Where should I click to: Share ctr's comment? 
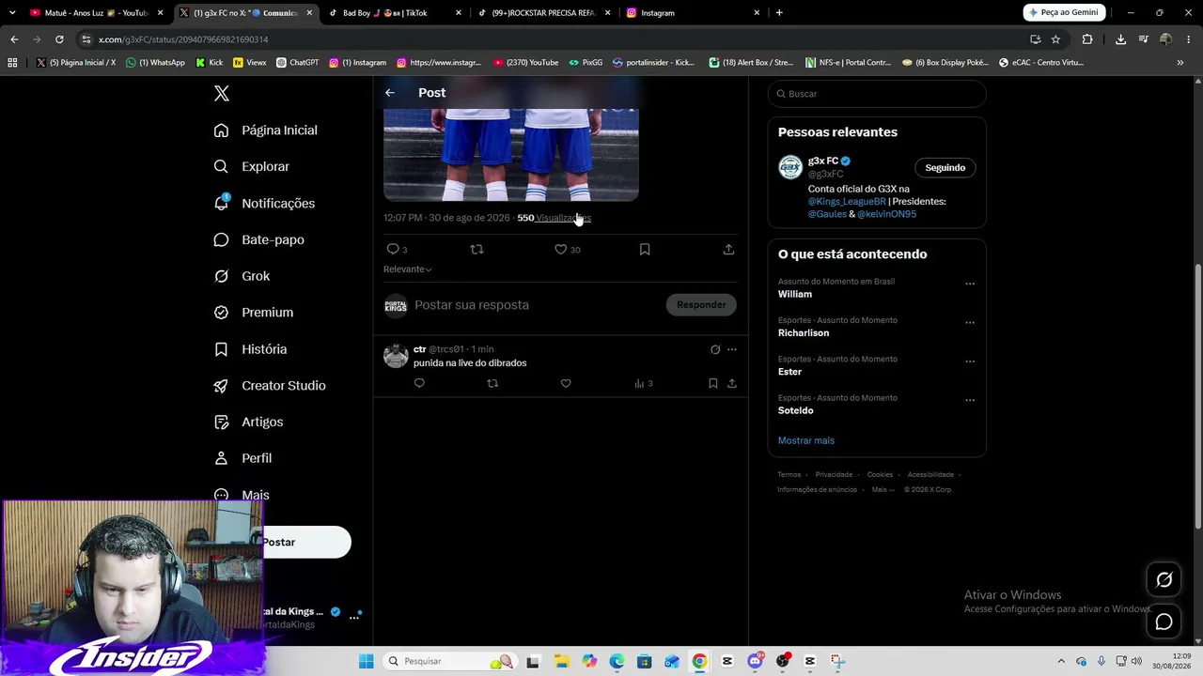(x=732, y=383)
